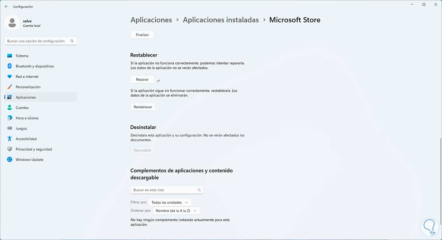The height and width of the screenshot is (240, 442).
Task: Open Cuentas settings
Action: click(x=41, y=108)
